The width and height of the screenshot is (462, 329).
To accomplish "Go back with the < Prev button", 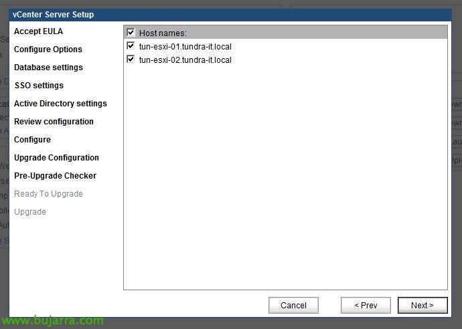I will click(x=366, y=305).
